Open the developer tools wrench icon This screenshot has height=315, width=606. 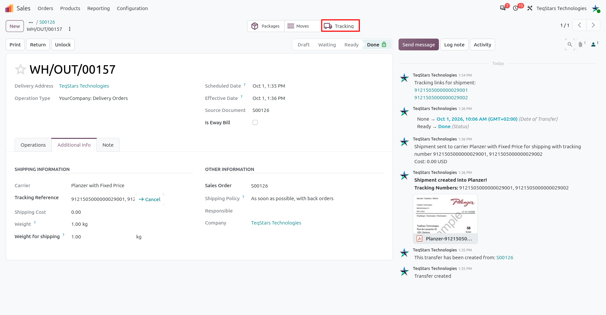(x=530, y=8)
